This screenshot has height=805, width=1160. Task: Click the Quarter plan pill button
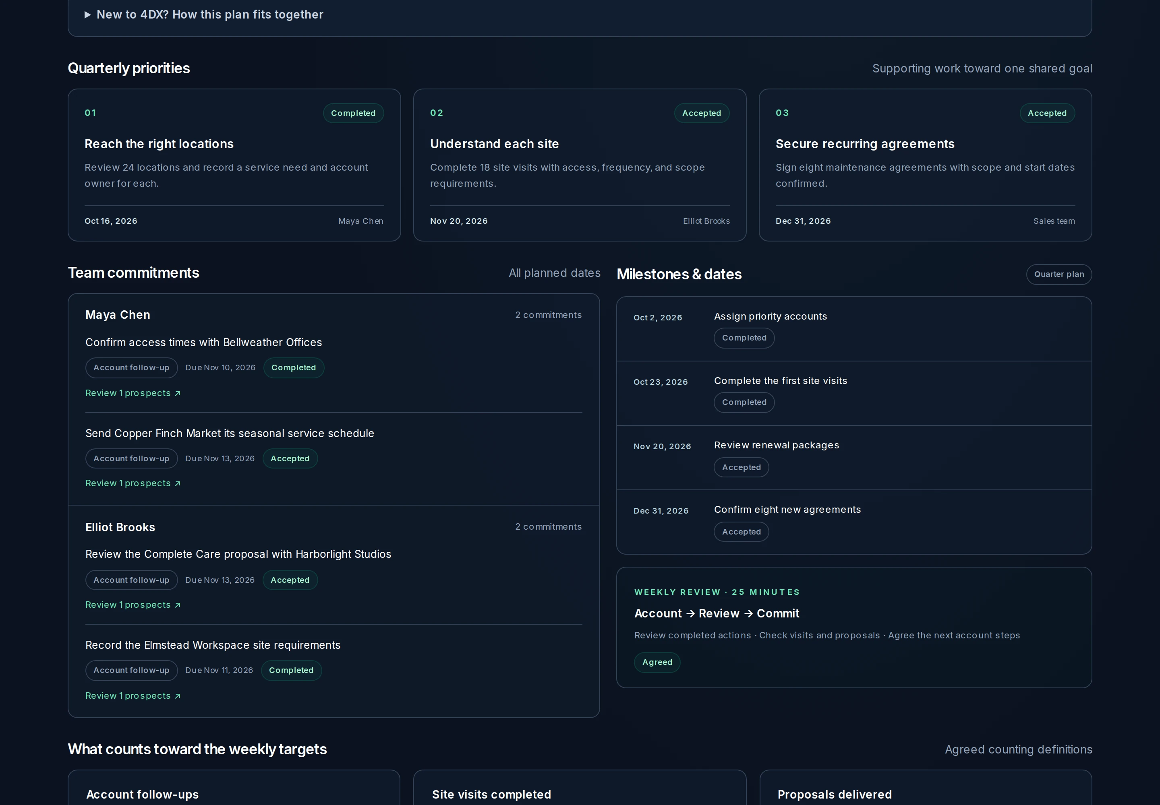pyautogui.click(x=1058, y=275)
